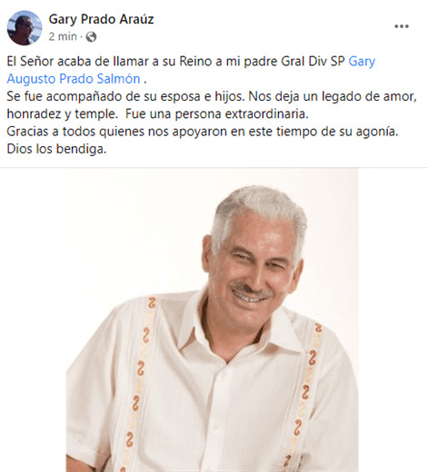428x472 pixels.
Task: Open the attached photo of the smiling man
Action: pyautogui.click(x=212, y=320)
